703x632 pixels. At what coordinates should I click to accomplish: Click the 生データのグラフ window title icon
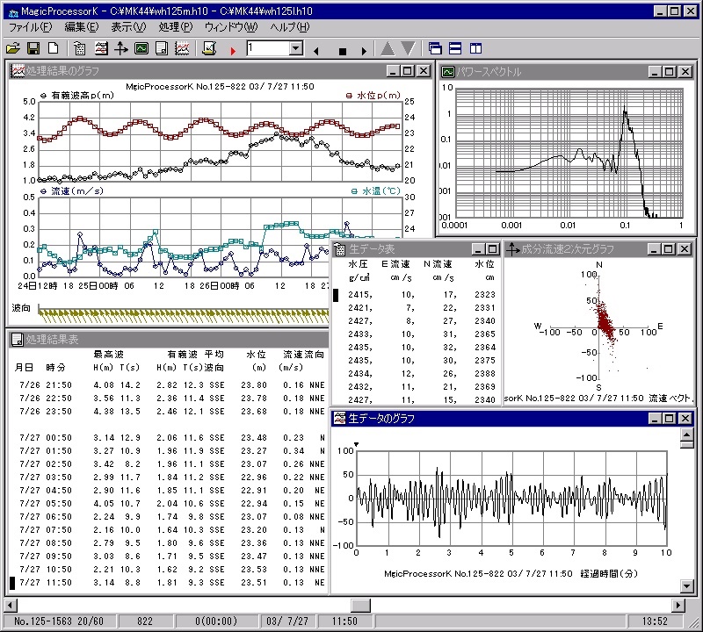340,419
